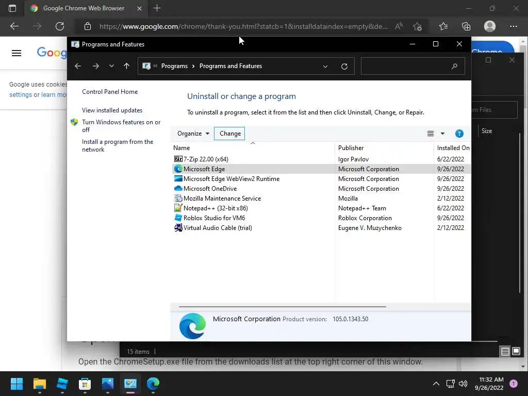Open the Google page hamburger menu
The height and width of the screenshot is (396, 528).
[x=16, y=53]
